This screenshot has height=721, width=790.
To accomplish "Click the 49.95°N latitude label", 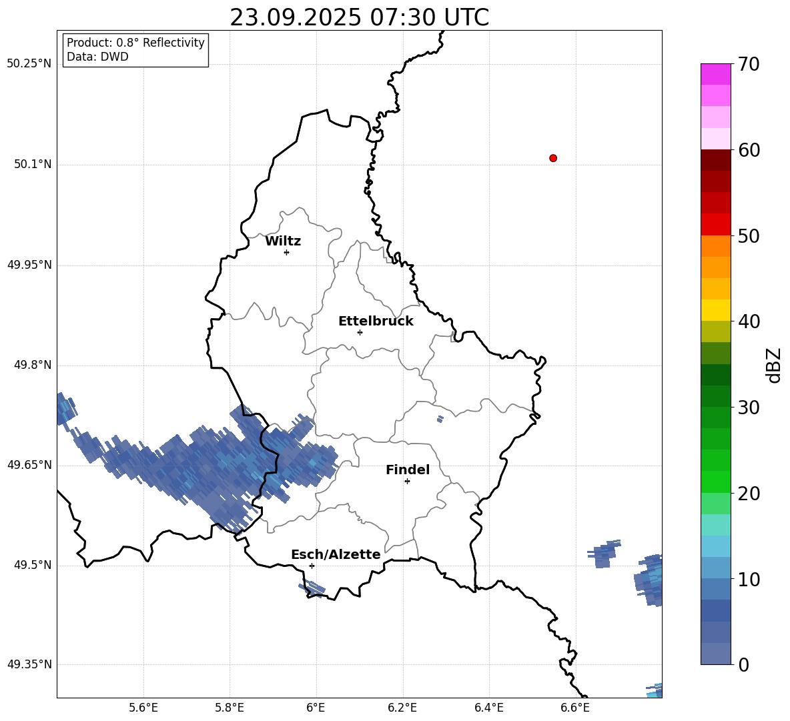I will 29,265.
